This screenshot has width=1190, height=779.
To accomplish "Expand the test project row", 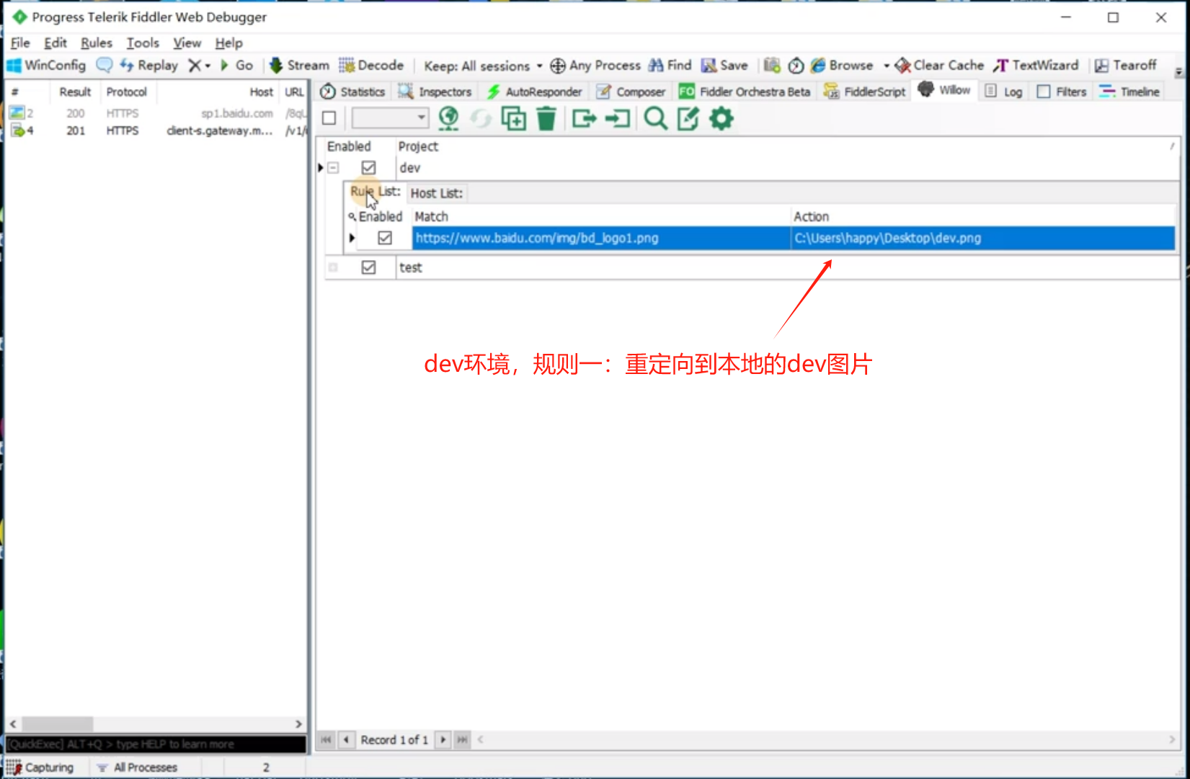I will click(x=333, y=267).
